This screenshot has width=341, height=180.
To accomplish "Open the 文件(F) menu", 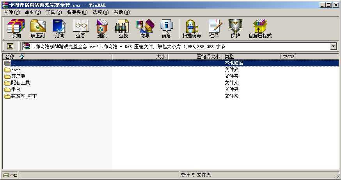I will point(12,12).
